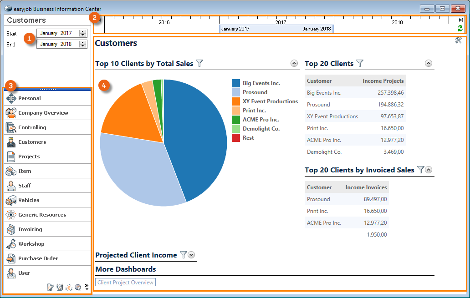Click the Big Events Inc. legend color swatch
The image size is (470, 298).
pos(236,83)
